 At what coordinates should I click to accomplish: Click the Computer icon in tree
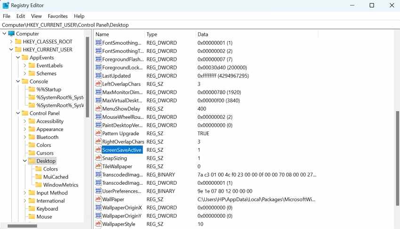point(11,34)
